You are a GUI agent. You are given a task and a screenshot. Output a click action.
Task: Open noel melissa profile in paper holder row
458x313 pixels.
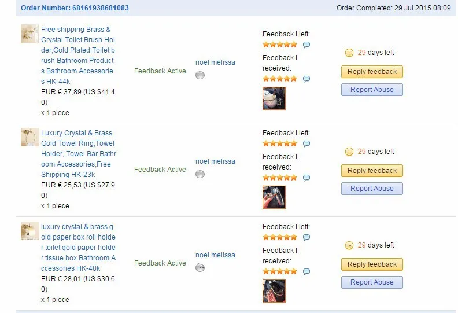215,255
